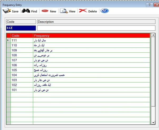Image resolution: width=159 pixels, height=130 pixels.
Task: Click the Code column header in grid
Action: click(22, 36)
